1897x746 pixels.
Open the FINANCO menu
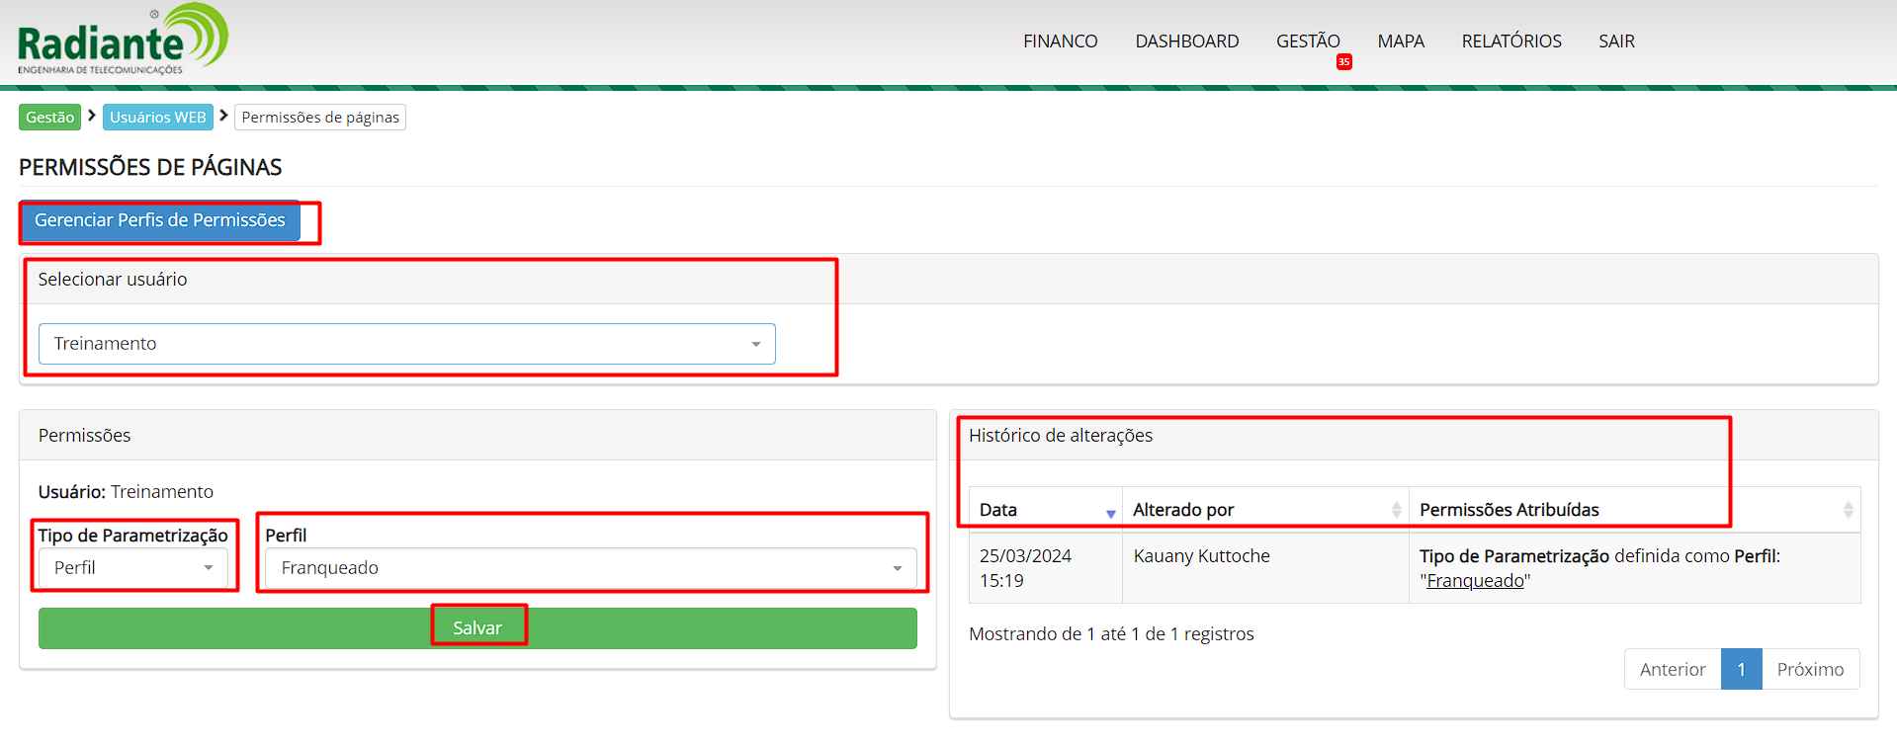[x=1060, y=41]
